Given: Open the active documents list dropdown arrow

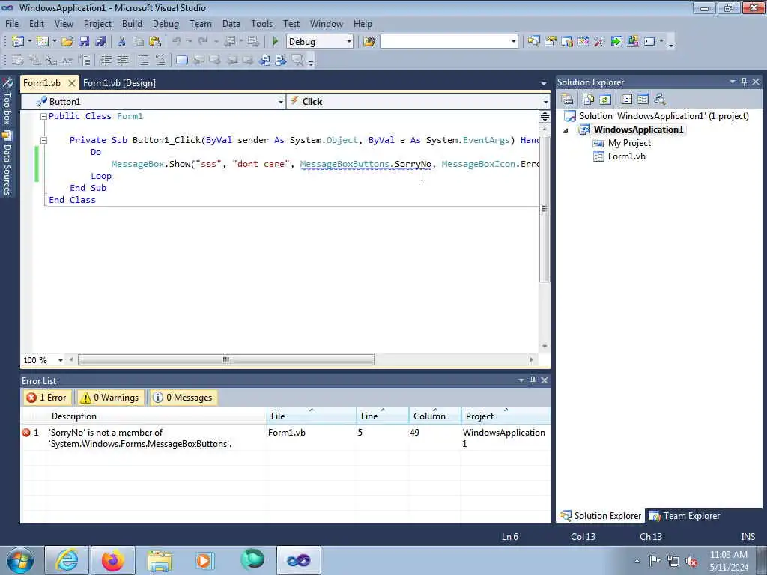Looking at the screenshot, I should (544, 83).
